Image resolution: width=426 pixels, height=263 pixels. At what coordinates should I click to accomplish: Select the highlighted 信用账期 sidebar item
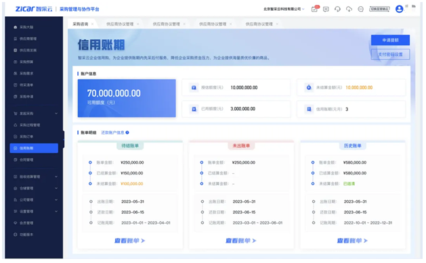[34, 148]
